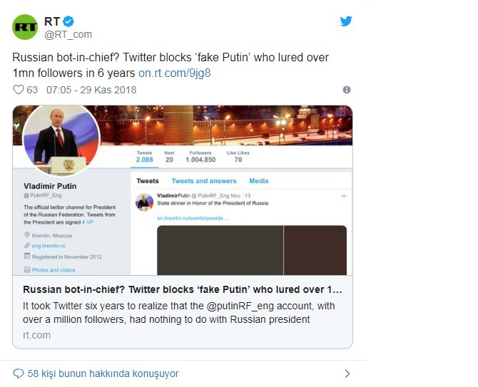478x387 pixels.
Task: Select the Media tab in the preview
Action: tap(258, 181)
